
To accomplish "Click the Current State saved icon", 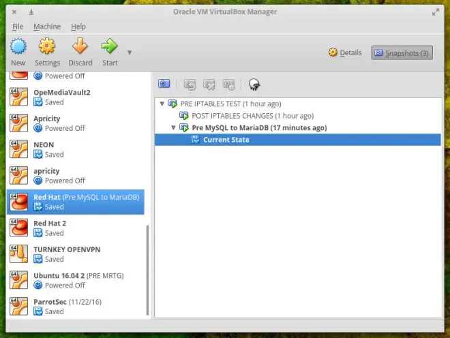I will [x=196, y=140].
